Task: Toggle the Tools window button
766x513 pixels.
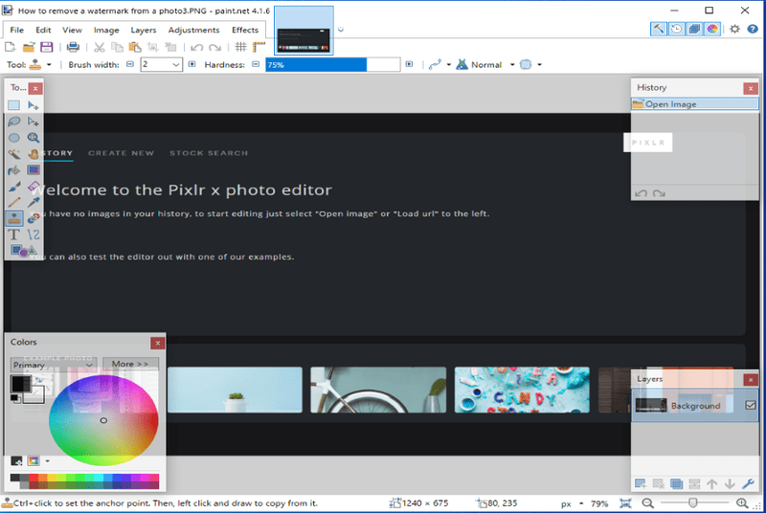Action: click(659, 29)
